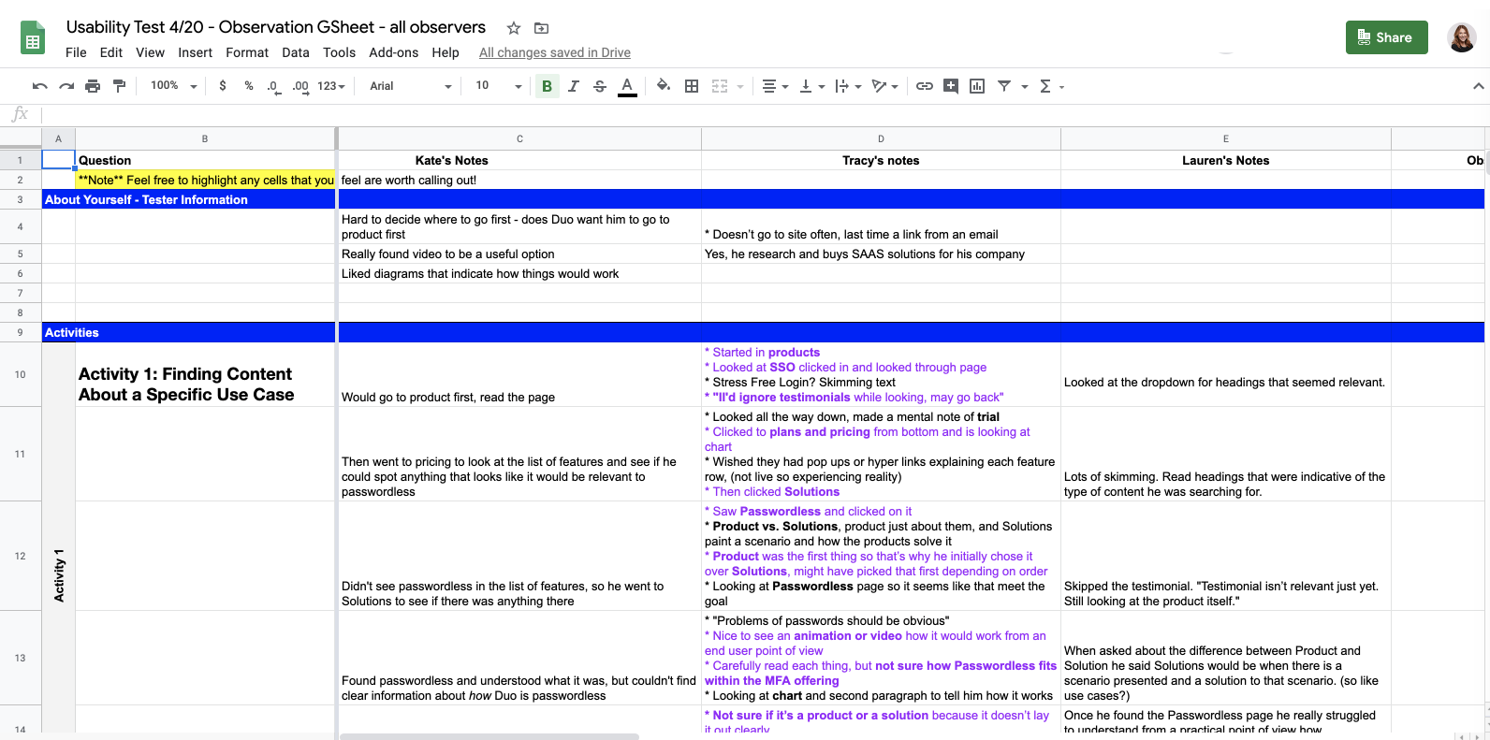Open the Functions sigma dropdown

pos(1052,86)
